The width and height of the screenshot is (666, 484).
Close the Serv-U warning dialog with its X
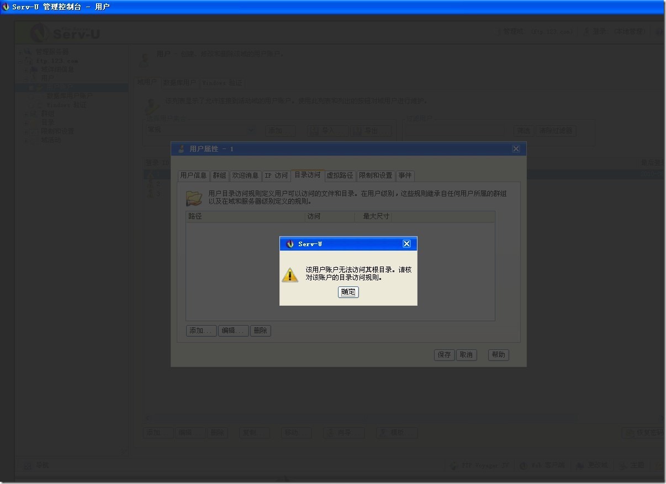(406, 244)
